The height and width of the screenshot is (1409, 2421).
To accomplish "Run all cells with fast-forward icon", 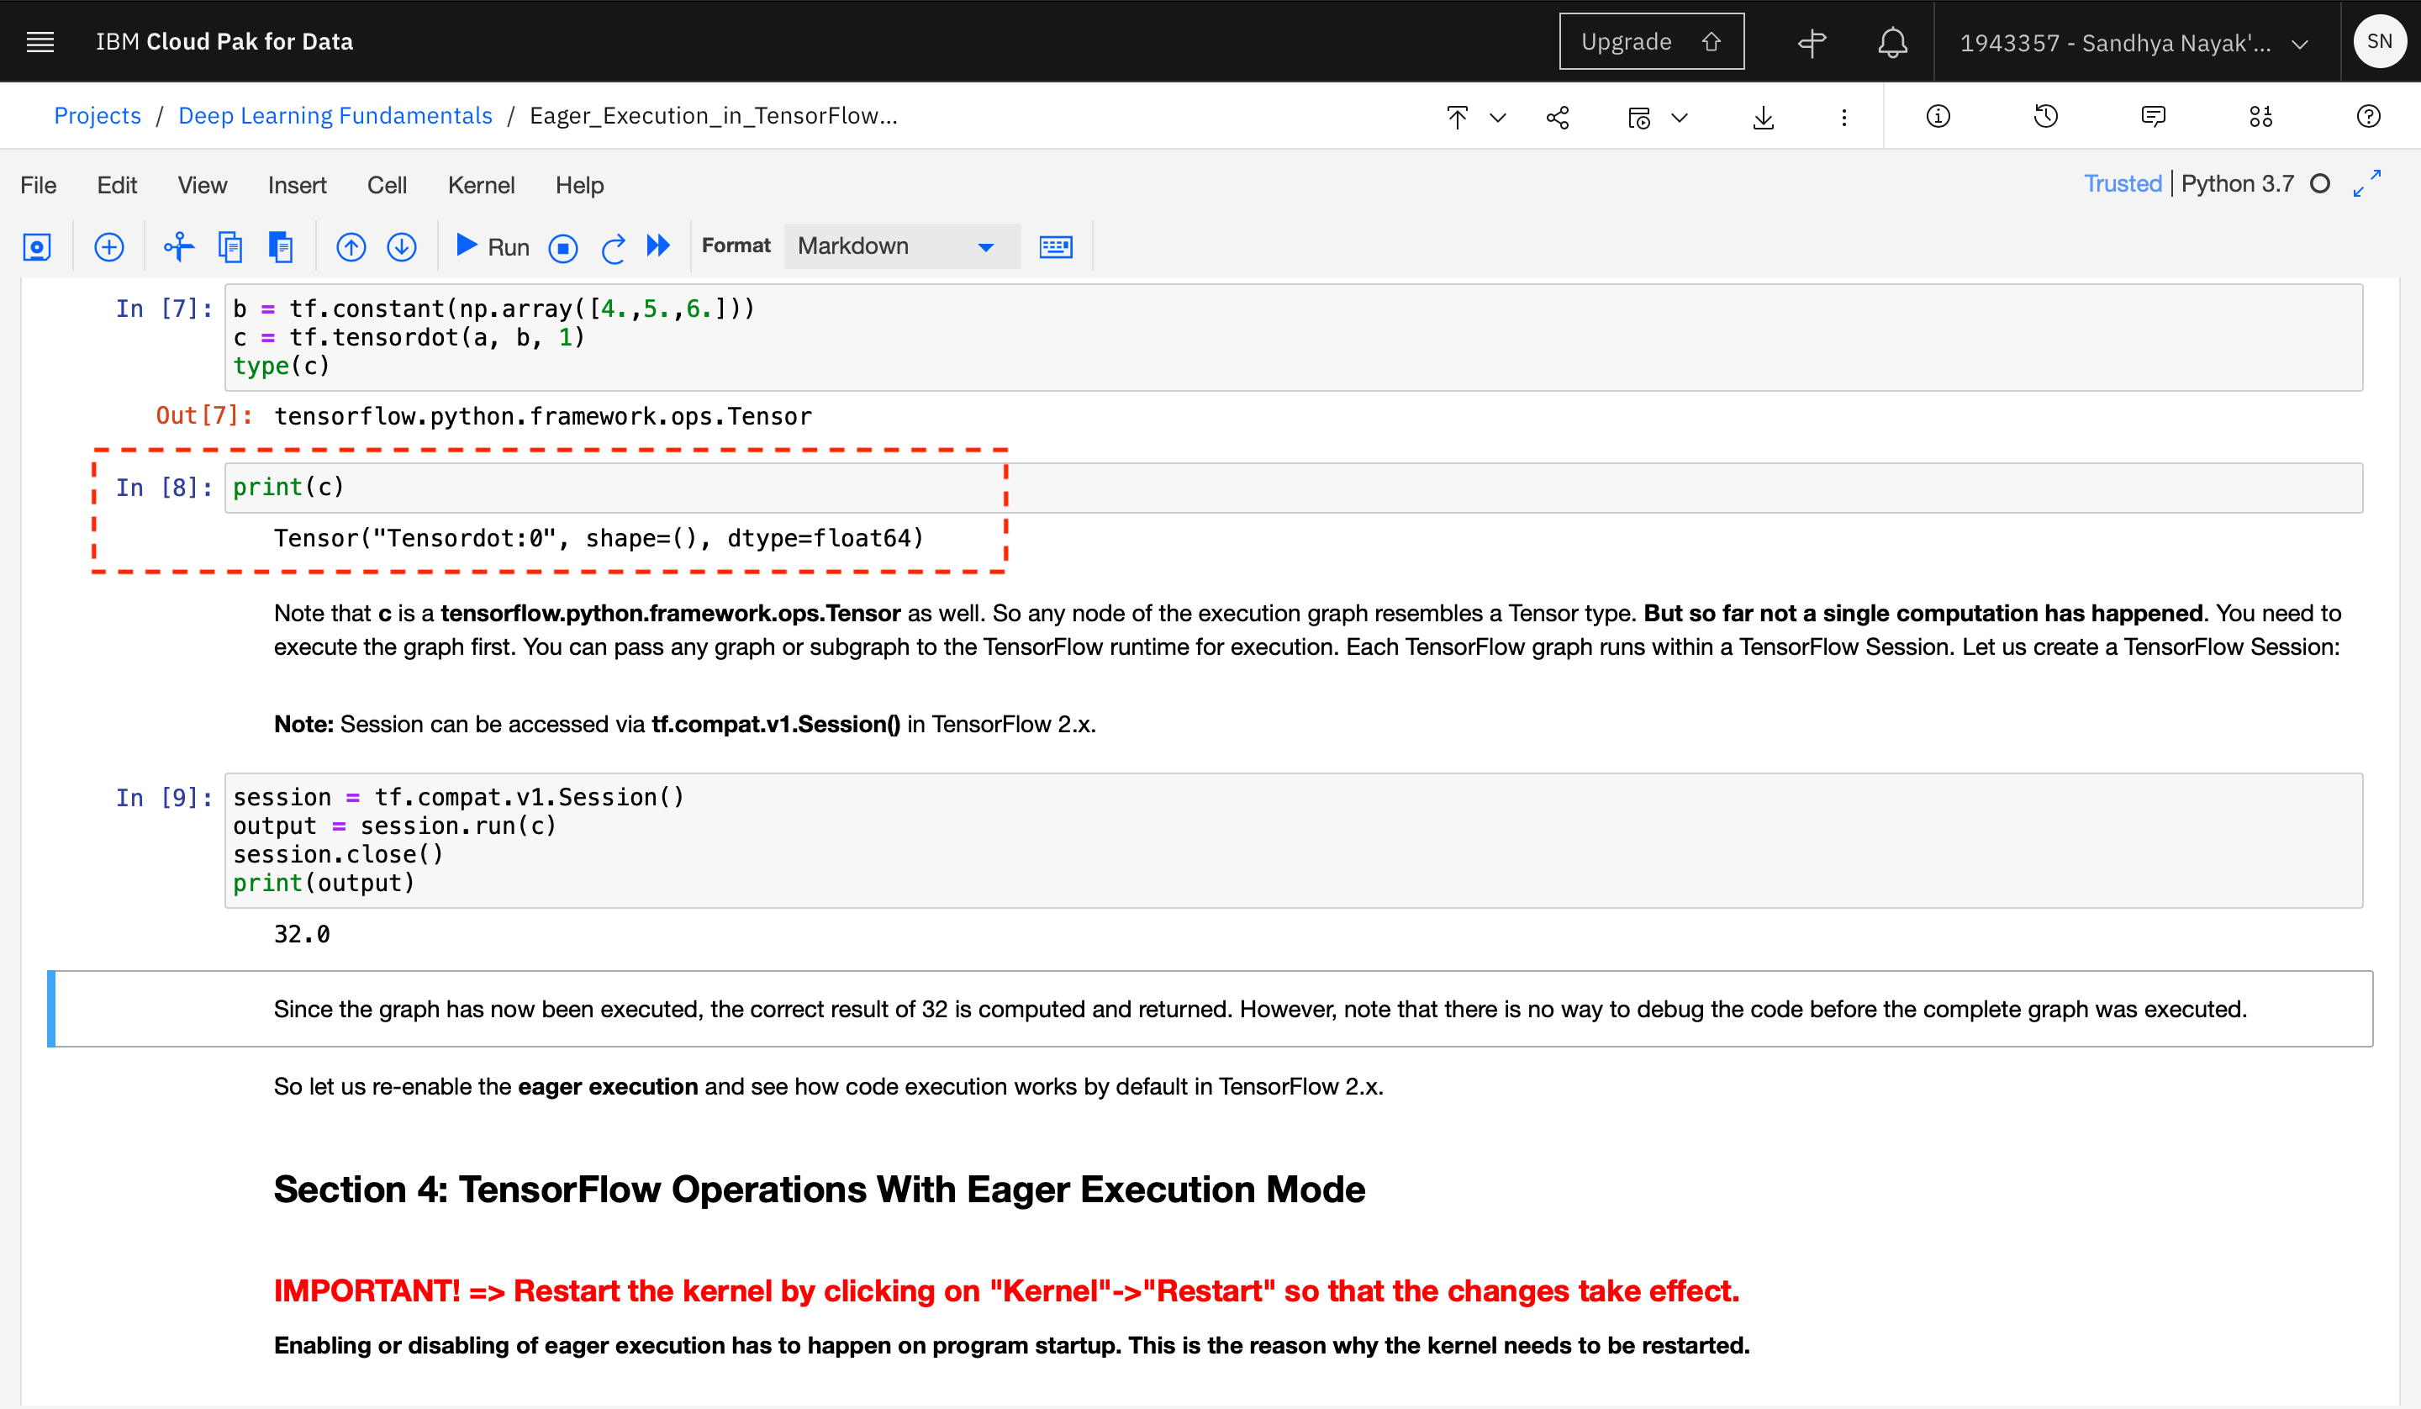I will click(659, 246).
